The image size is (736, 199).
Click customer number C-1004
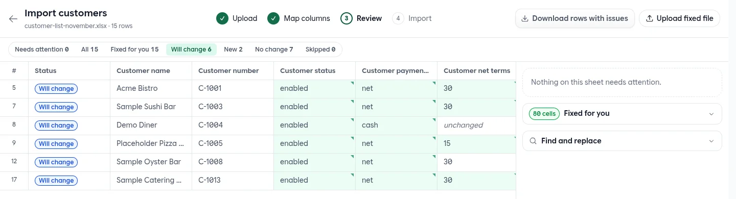point(233,126)
